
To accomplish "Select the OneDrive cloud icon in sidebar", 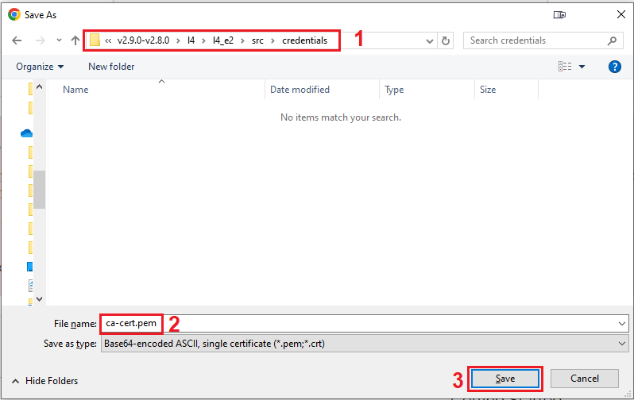I will [26, 133].
